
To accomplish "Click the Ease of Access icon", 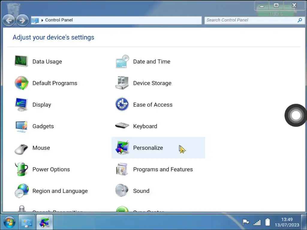I will click(122, 104).
